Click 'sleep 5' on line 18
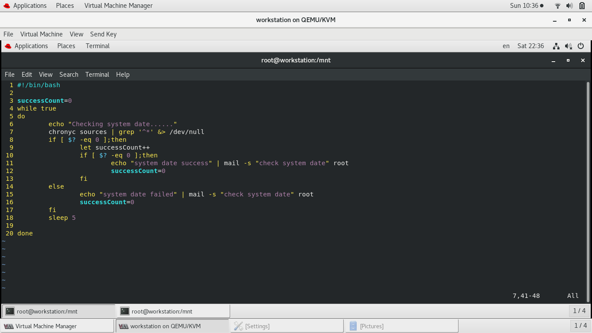This screenshot has width=592, height=333. click(62, 218)
